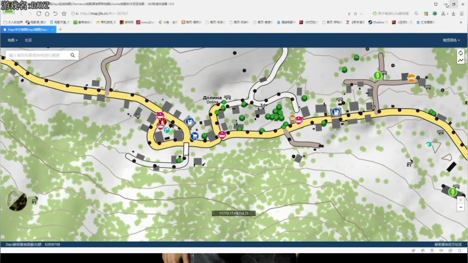The width and height of the screenshot is (468, 263).
Task: Click the blue shopping cart map marker
Action: pos(194,136)
